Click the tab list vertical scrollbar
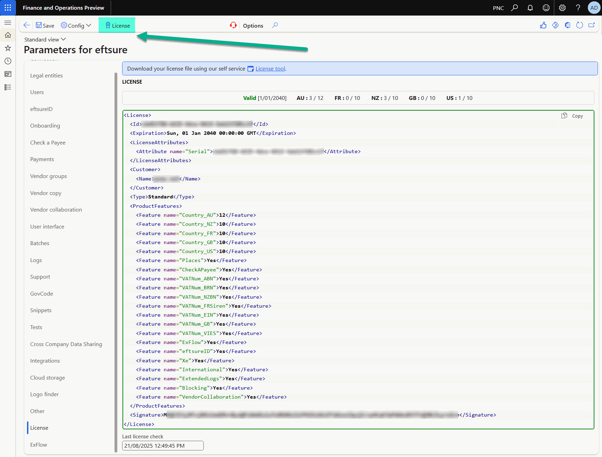 116,262
